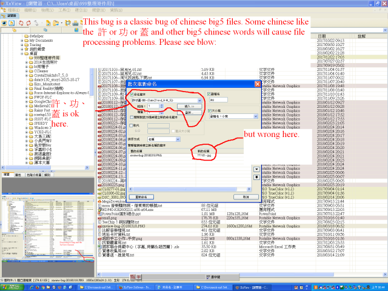Image resolution: width=388 pixels, height=291 pixels.
Task: Click the Cancel button in rename dialog
Action: pos(246,197)
